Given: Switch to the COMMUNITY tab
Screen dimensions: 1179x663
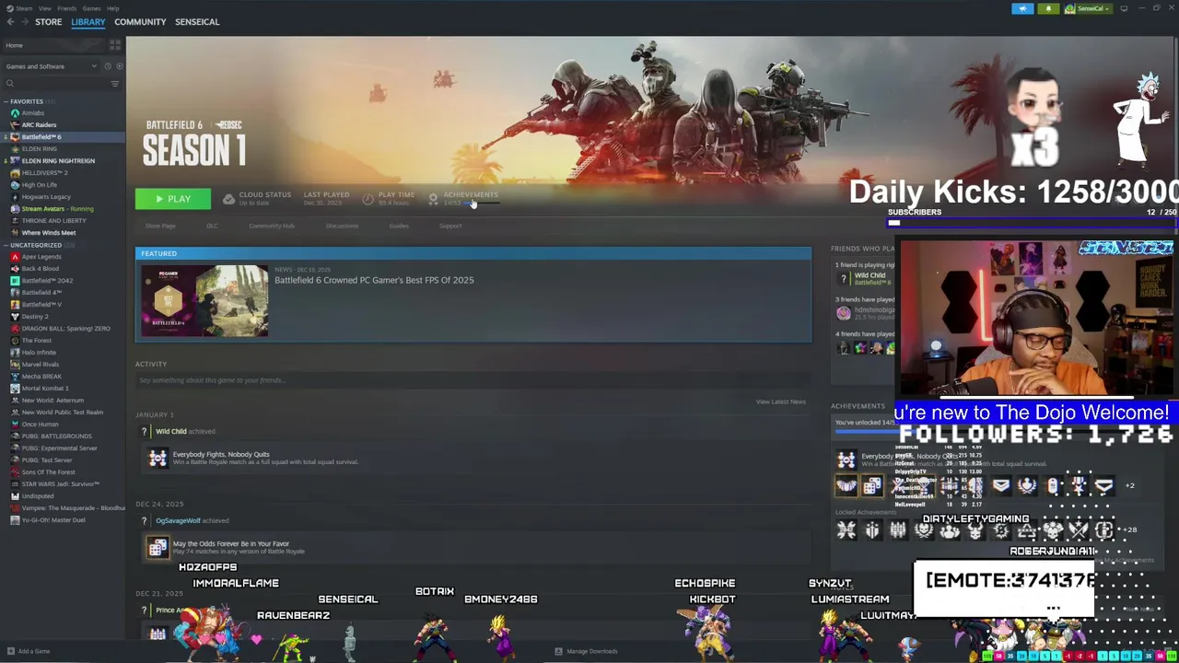Looking at the screenshot, I should [140, 21].
